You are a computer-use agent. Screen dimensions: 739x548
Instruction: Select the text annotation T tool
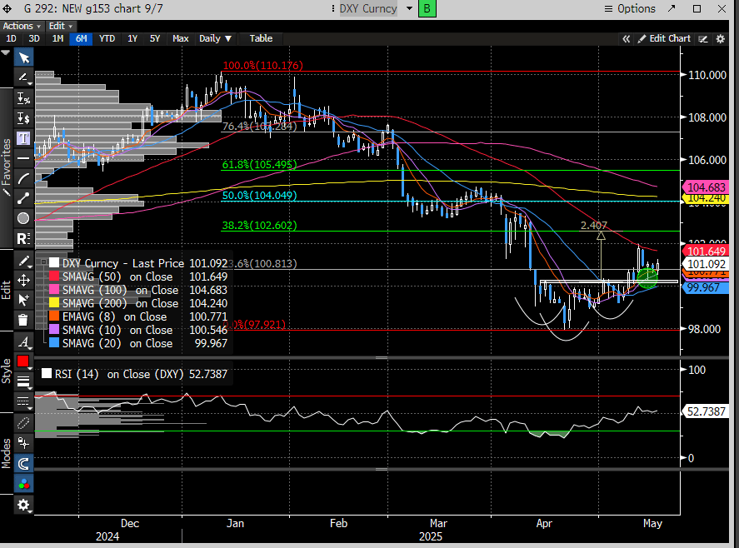[x=23, y=138]
